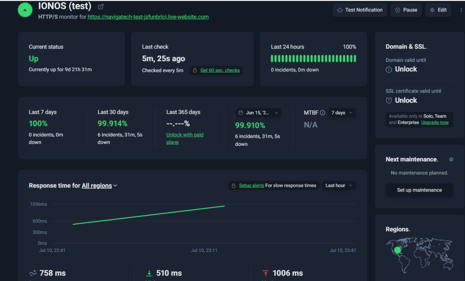Click the Last 24 hours uptime bar
465x281 pixels.
click(313, 59)
